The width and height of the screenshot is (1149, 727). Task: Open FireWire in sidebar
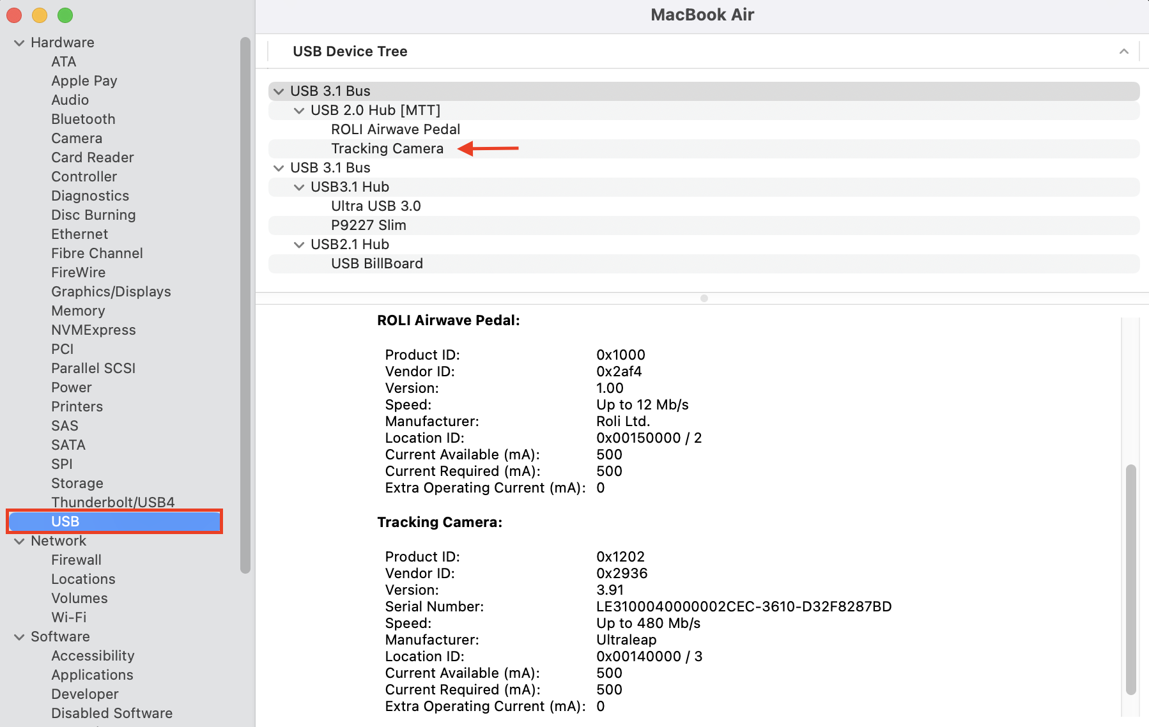click(79, 272)
